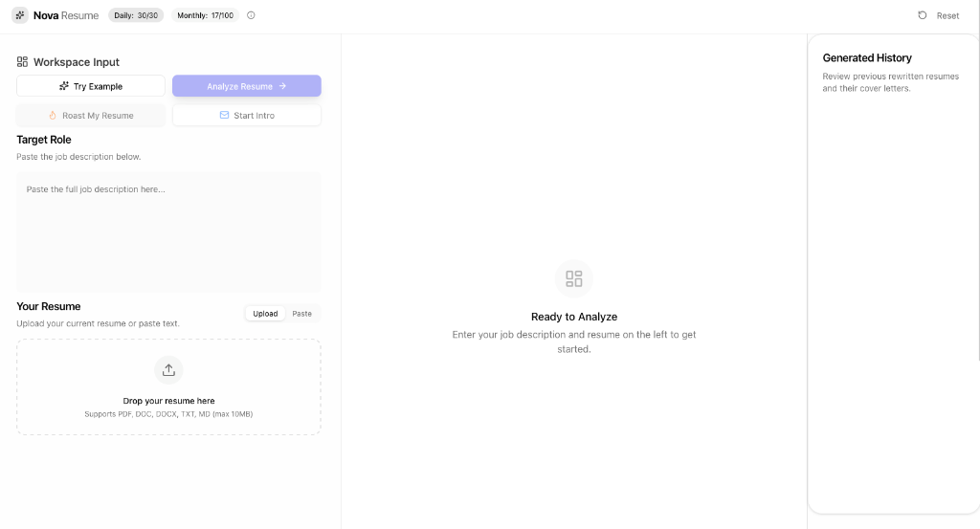
Task: Click the Target Role heading
Action: [44, 140]
